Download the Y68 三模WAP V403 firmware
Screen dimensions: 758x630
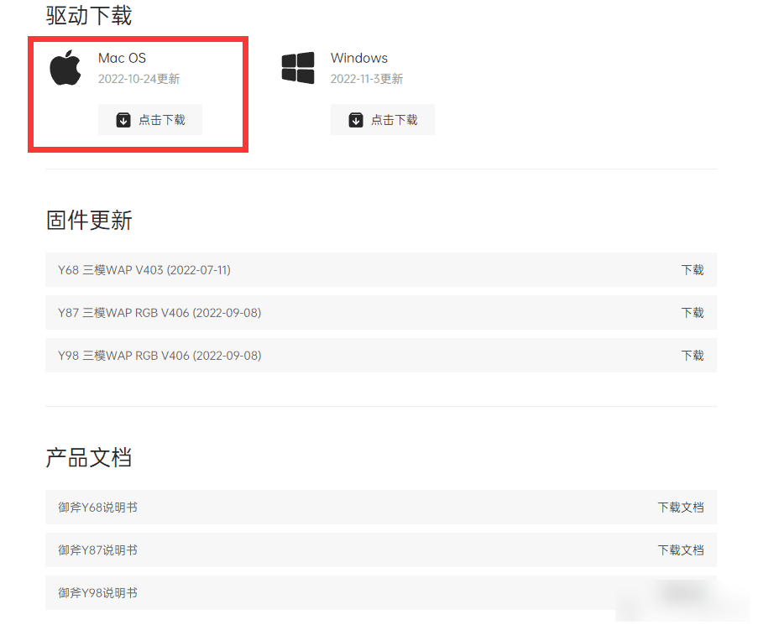[692, 270]
